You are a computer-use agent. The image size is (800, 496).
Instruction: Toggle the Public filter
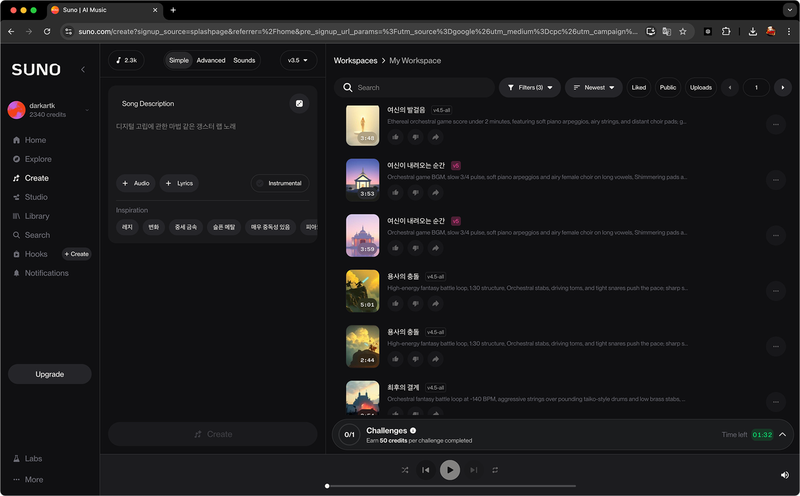668,88
